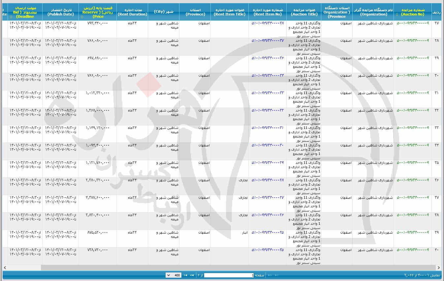Open rent item number link in row ۳۹
Screen dimensions: 444x281
point(268,232)
